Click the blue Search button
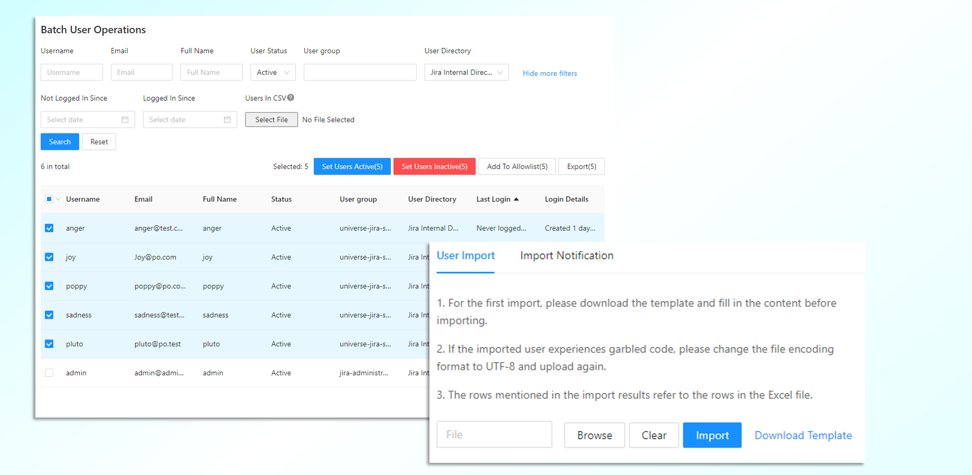The width and height of the screenshot is (972, 475). point(60,141)
